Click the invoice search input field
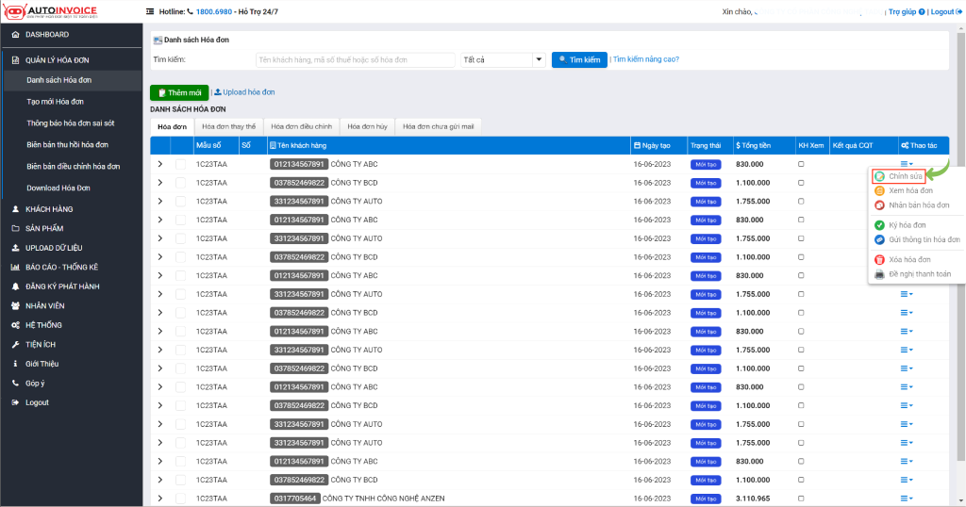The height and width of the screenshot is (507, 966). coord(355,59)
